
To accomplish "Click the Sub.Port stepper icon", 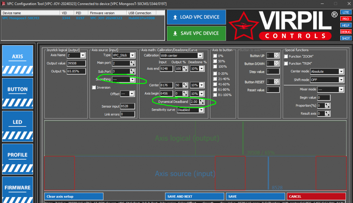I will 132,71.
